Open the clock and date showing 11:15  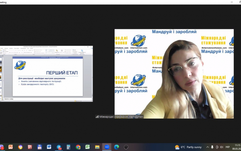(x=237, y=147)
